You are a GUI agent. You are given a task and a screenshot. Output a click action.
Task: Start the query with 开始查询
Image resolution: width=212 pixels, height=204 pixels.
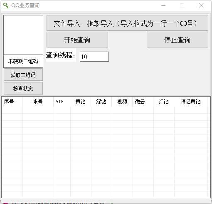tap(77, 40)
